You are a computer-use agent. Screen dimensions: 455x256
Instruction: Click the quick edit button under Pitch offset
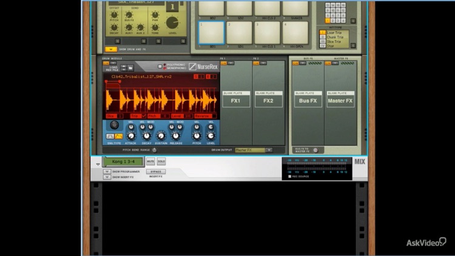click(x=117, y=41)
